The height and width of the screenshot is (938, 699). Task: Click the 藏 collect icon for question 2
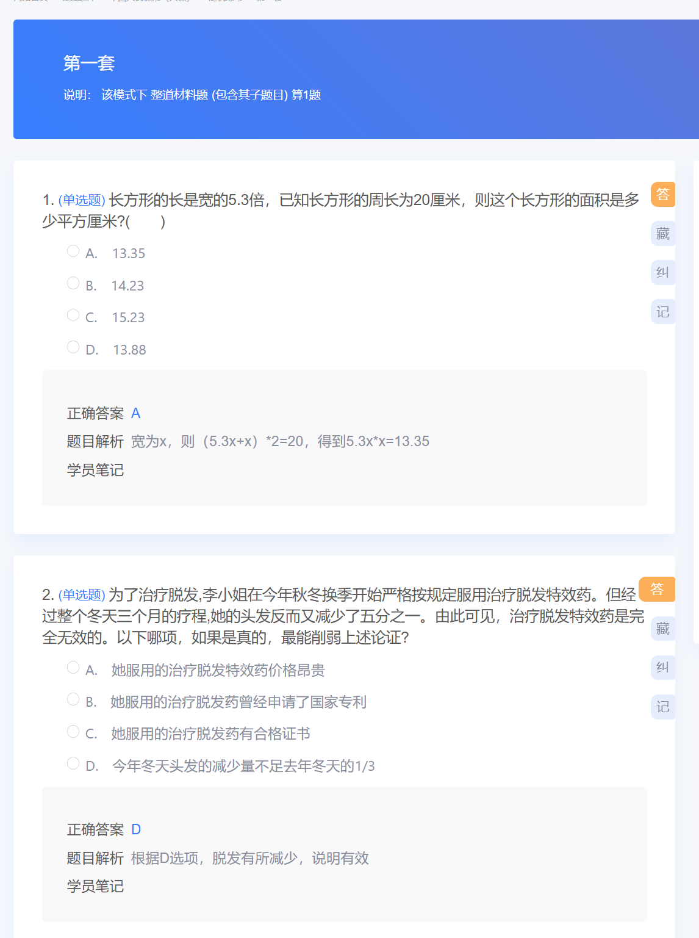(x=662, y=628)
